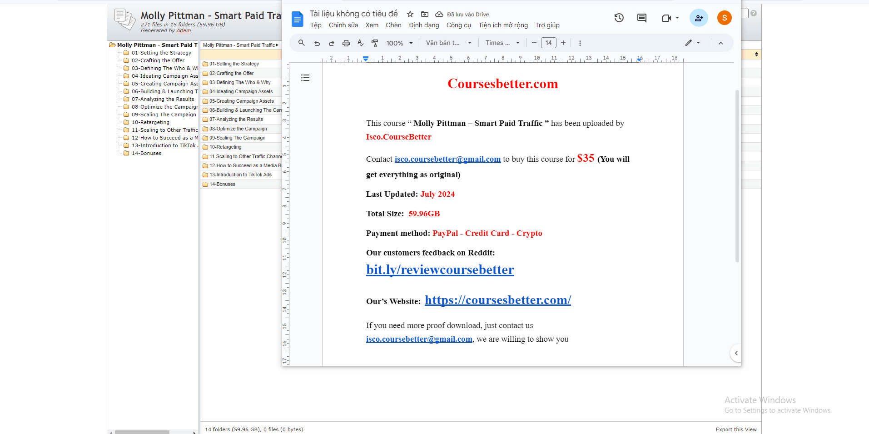Select 10-Retargeting in the tree
Viewport: 869px width, 434px height.
(x=150, y=122)
